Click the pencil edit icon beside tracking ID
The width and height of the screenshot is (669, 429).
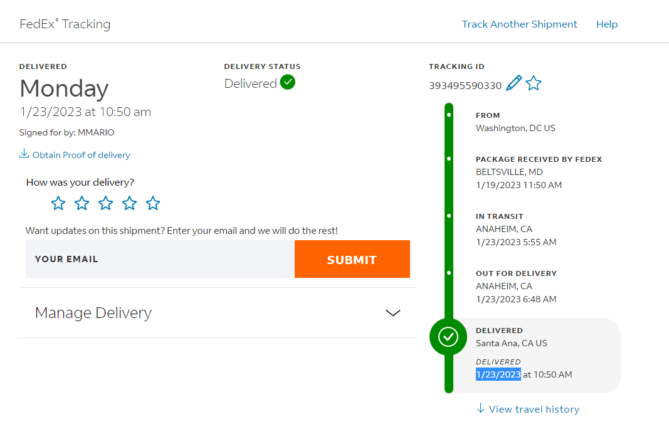click(514, 83)
